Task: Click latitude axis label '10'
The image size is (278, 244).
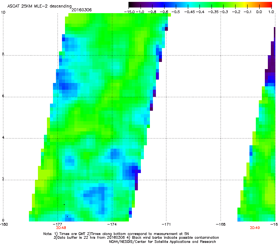Action: tap(3, 12)
